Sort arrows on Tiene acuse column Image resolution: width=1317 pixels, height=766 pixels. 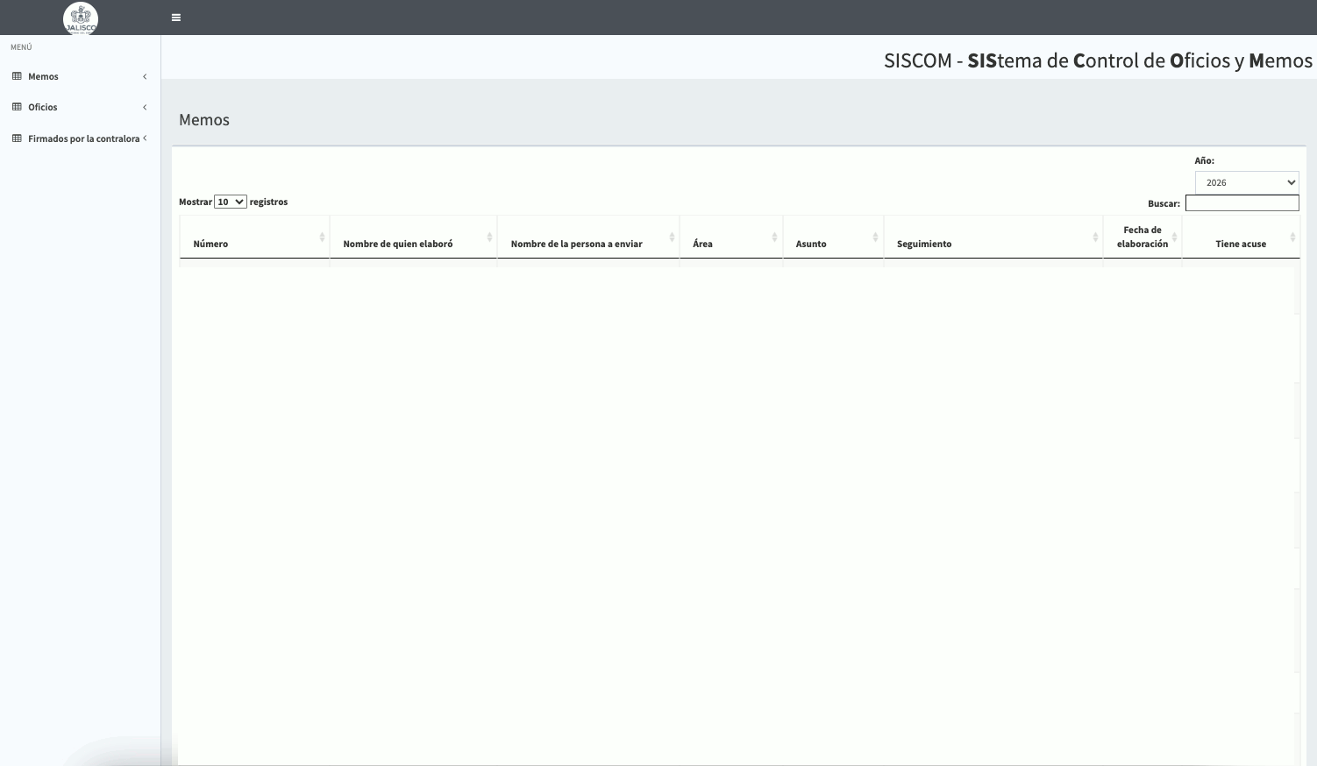coord(1292,238)
